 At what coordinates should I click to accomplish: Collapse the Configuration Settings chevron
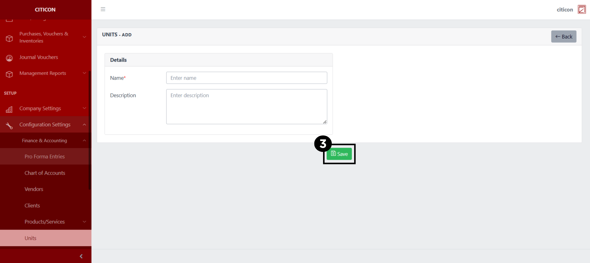pos(84,124)
